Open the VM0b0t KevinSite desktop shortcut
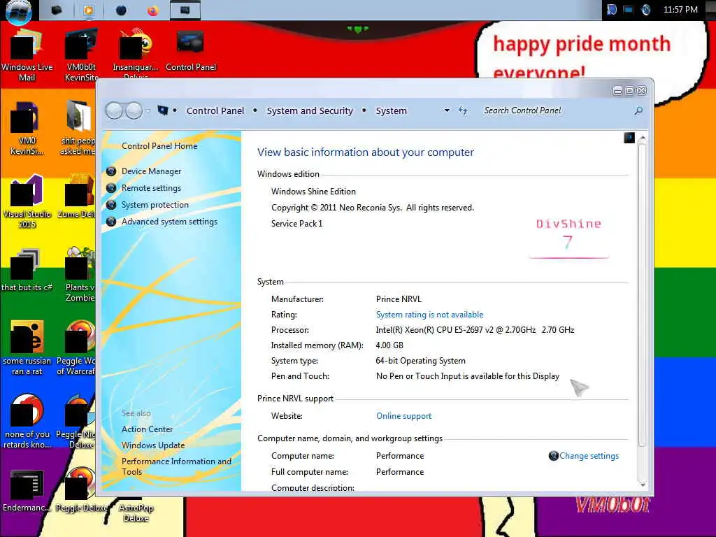The height and width of the screenshot is (537, 716). (81, 55)
